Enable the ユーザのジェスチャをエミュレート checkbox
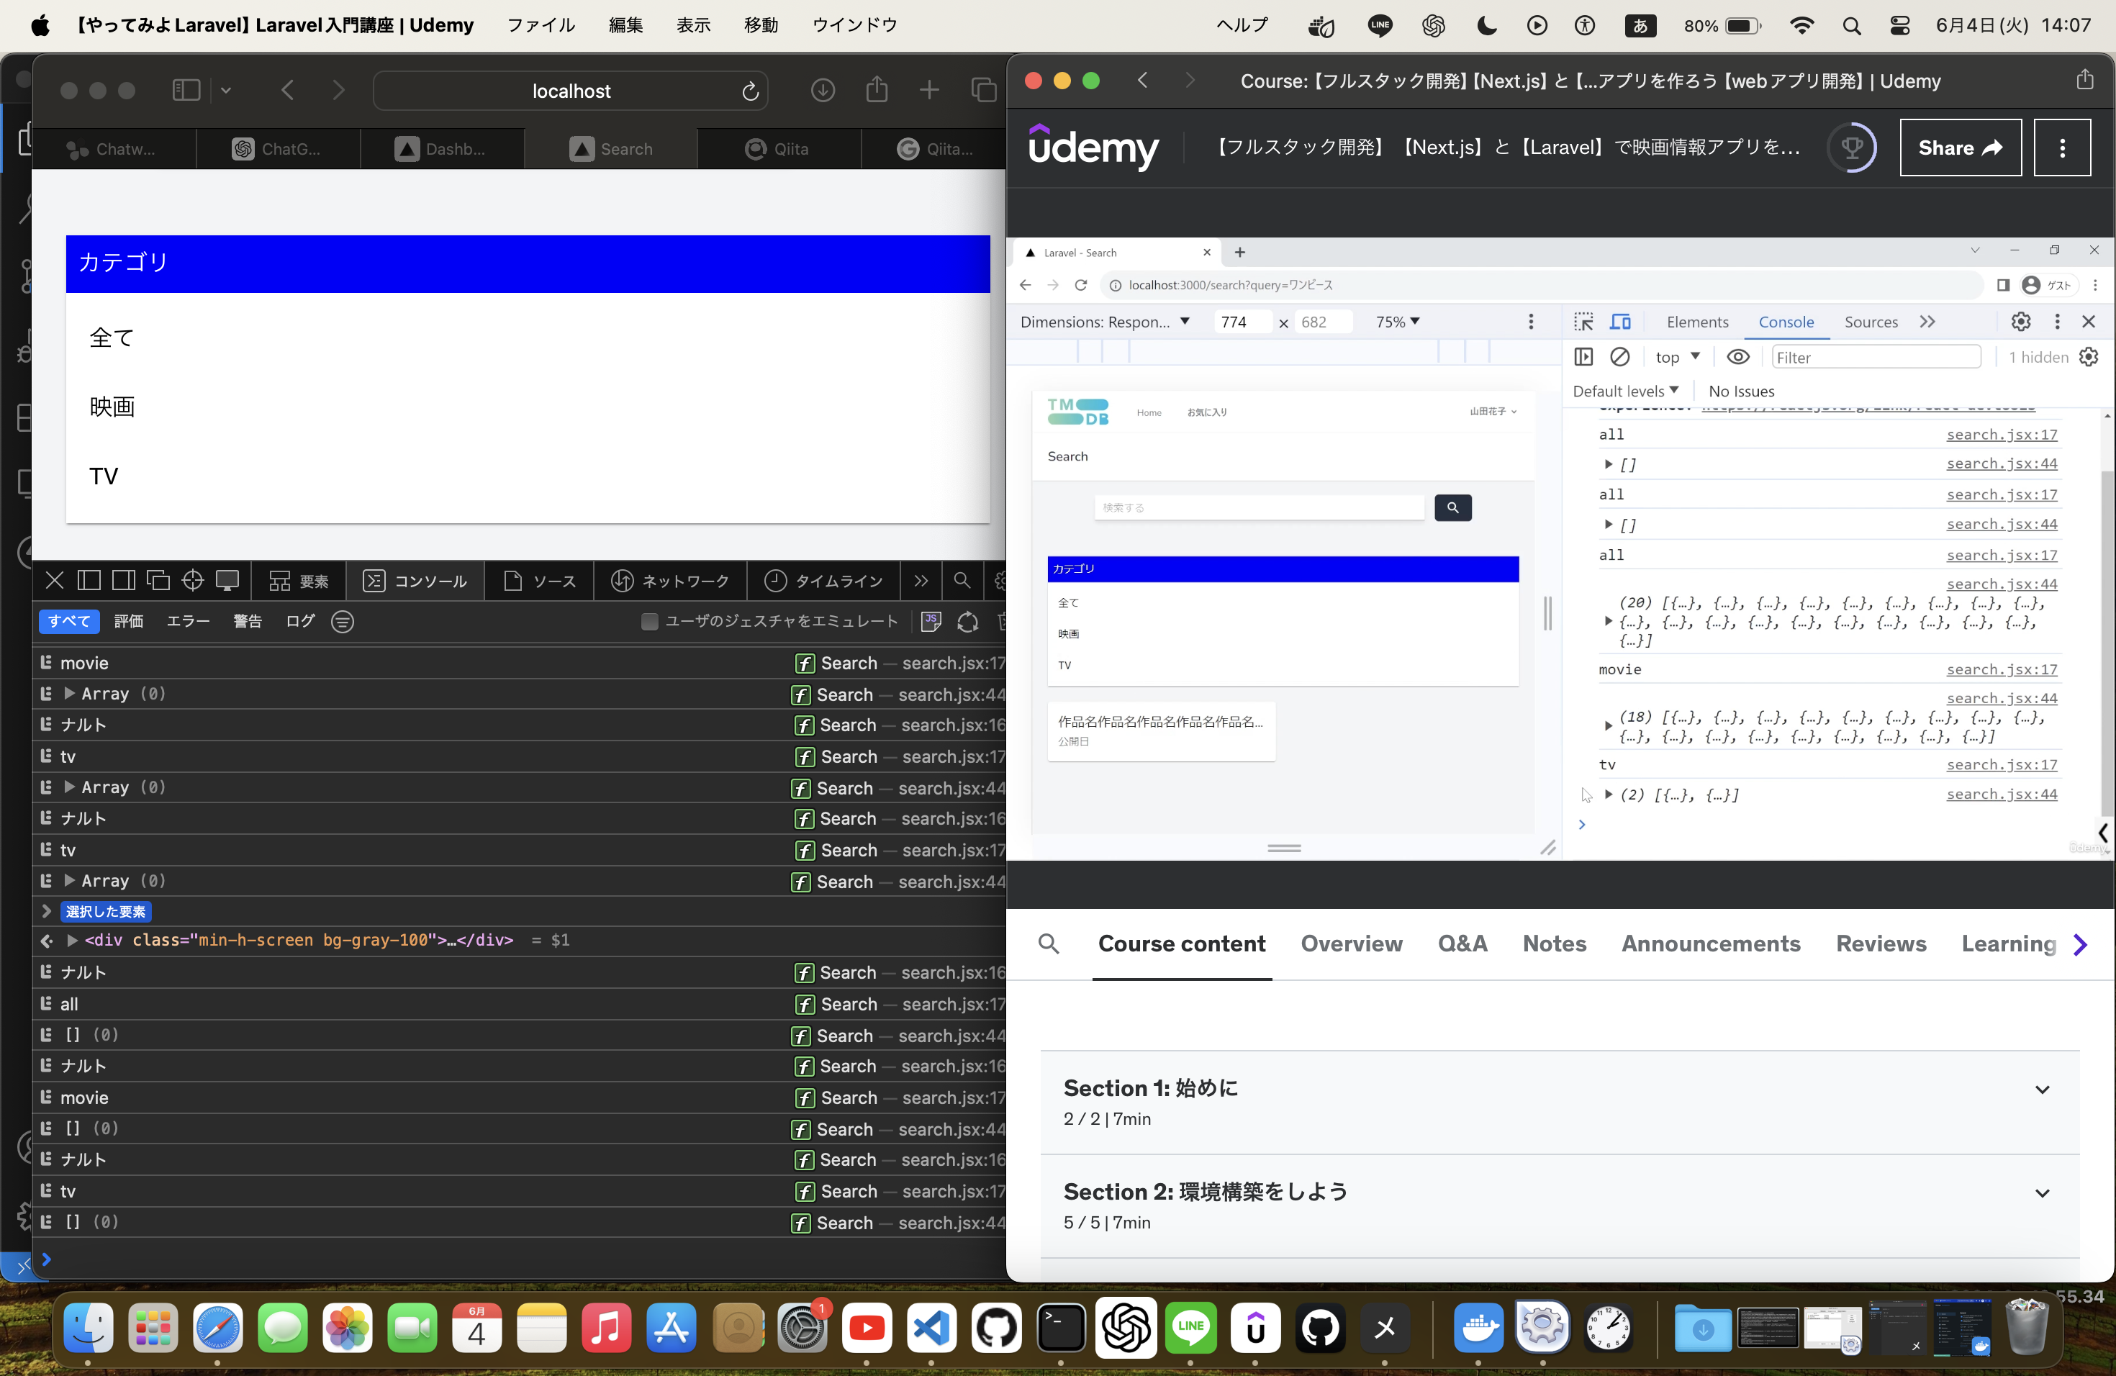The image size is (2116, 1376). [x=650, y=621]
